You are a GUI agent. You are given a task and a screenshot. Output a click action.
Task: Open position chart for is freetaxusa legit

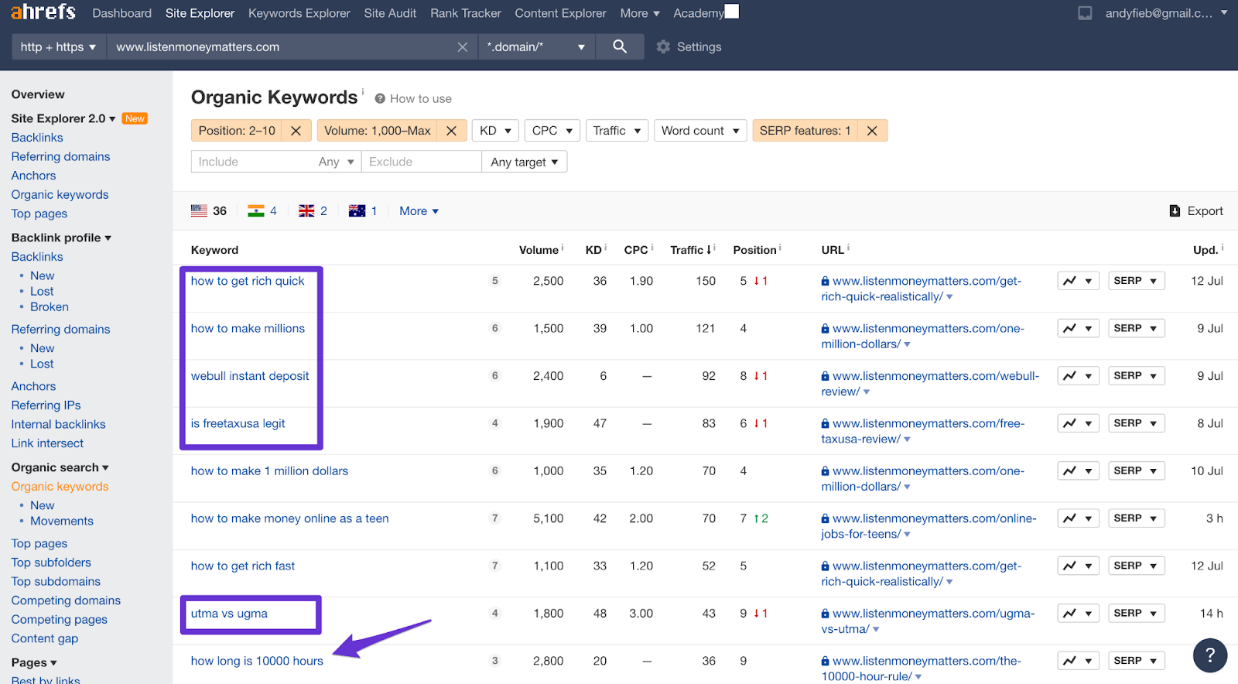pos(1078,423)
